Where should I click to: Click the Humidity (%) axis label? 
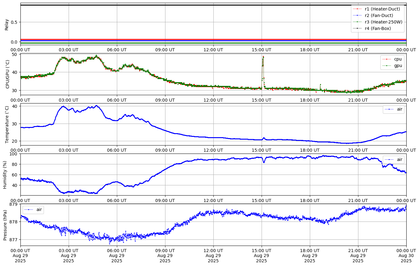(x=5, y=175)
